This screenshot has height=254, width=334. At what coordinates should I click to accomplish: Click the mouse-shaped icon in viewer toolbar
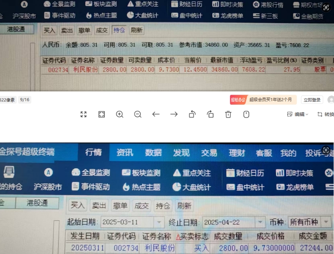(x=246, y=114)
